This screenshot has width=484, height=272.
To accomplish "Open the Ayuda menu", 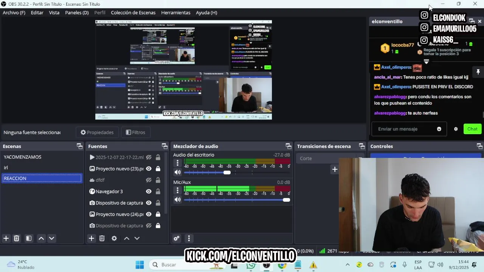I will pyautogui.click(x=206, y=12).
